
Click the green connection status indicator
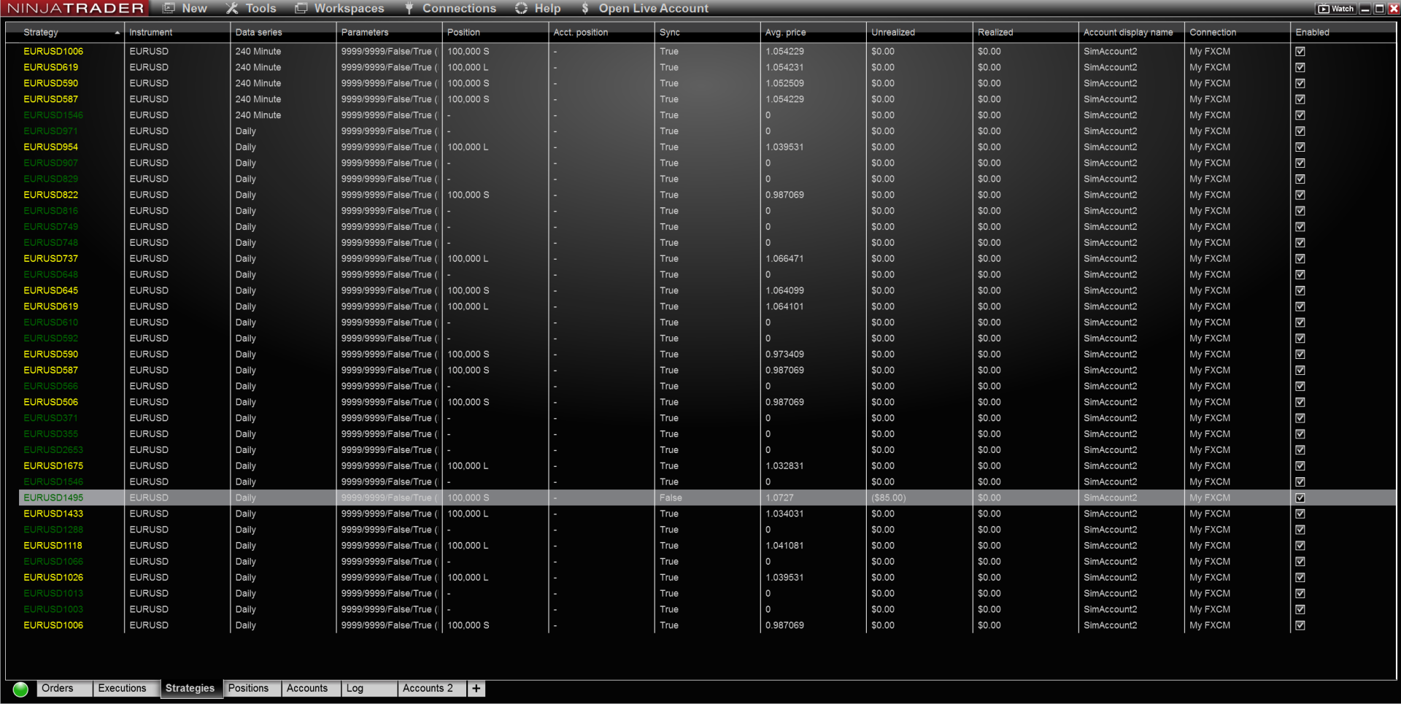tap(20, 689)
